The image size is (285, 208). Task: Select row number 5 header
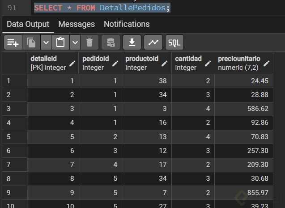tap(14, 136)
